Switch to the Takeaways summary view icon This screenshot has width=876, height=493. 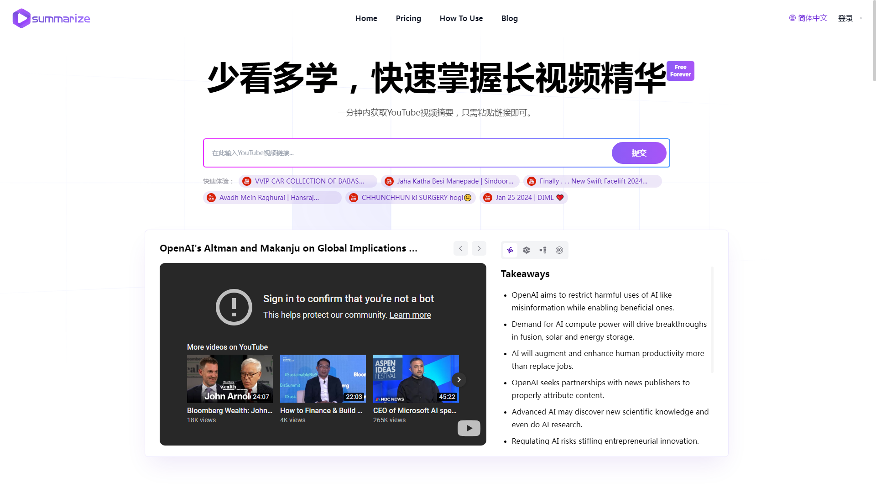(510, 250)
